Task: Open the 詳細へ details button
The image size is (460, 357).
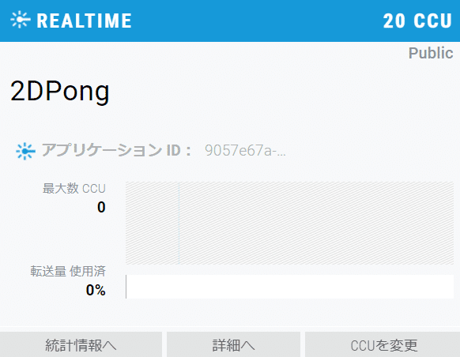Action: pyautogui.click(x=233, y=344)
